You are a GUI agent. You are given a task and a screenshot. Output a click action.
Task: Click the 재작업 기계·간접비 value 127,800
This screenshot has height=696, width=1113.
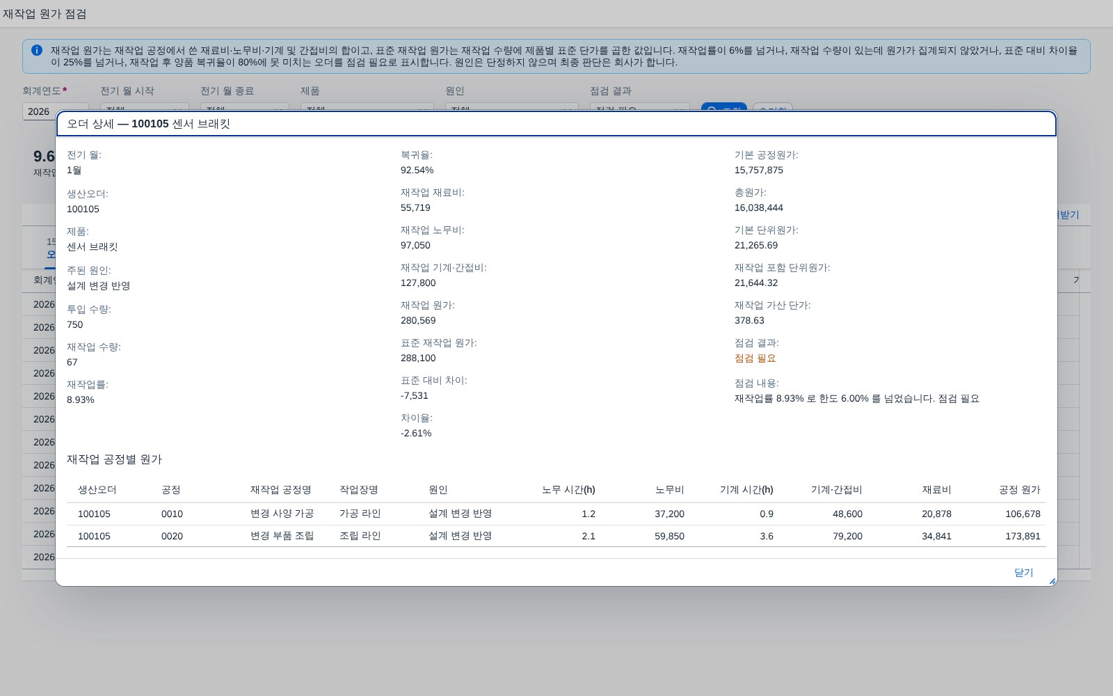418,283
